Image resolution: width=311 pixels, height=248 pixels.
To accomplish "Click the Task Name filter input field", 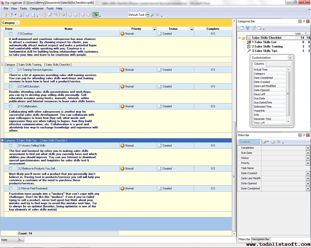I will click(283, 168).
